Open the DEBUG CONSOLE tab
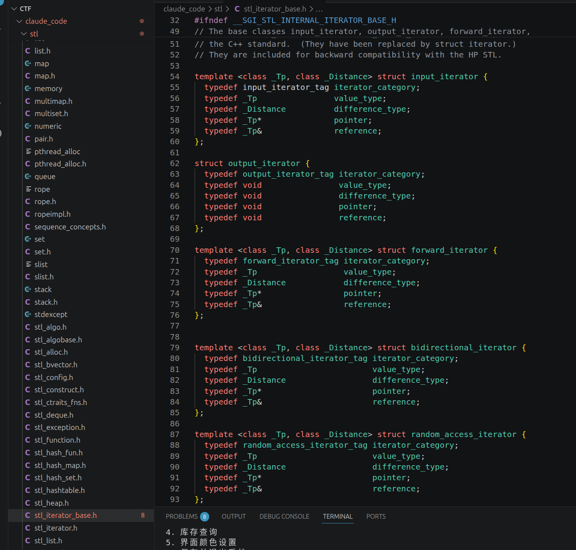This screenshot has height=550, width=576. pyautogui.click(x=284, y=516)
